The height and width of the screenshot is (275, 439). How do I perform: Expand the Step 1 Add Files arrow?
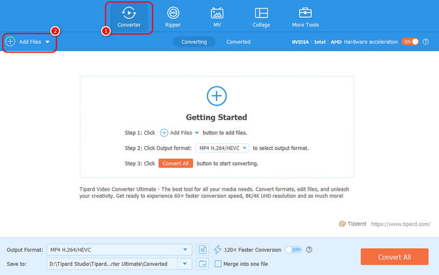197,133
